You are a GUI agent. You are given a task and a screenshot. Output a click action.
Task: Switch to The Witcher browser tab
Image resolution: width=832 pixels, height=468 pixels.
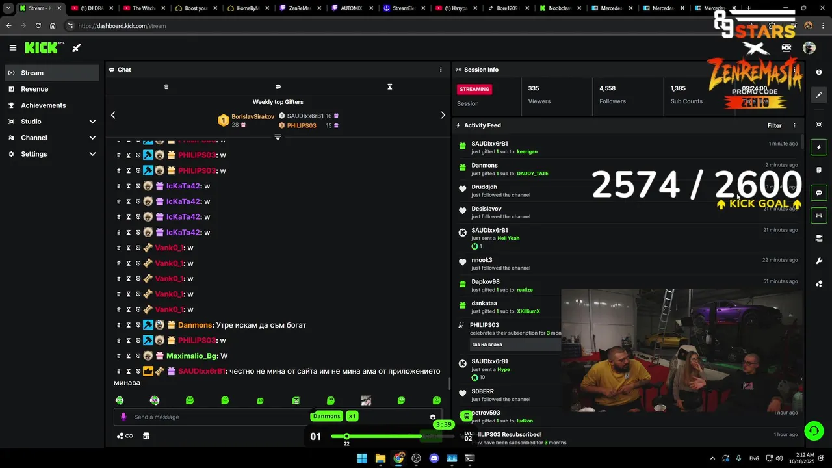point(144,8)
